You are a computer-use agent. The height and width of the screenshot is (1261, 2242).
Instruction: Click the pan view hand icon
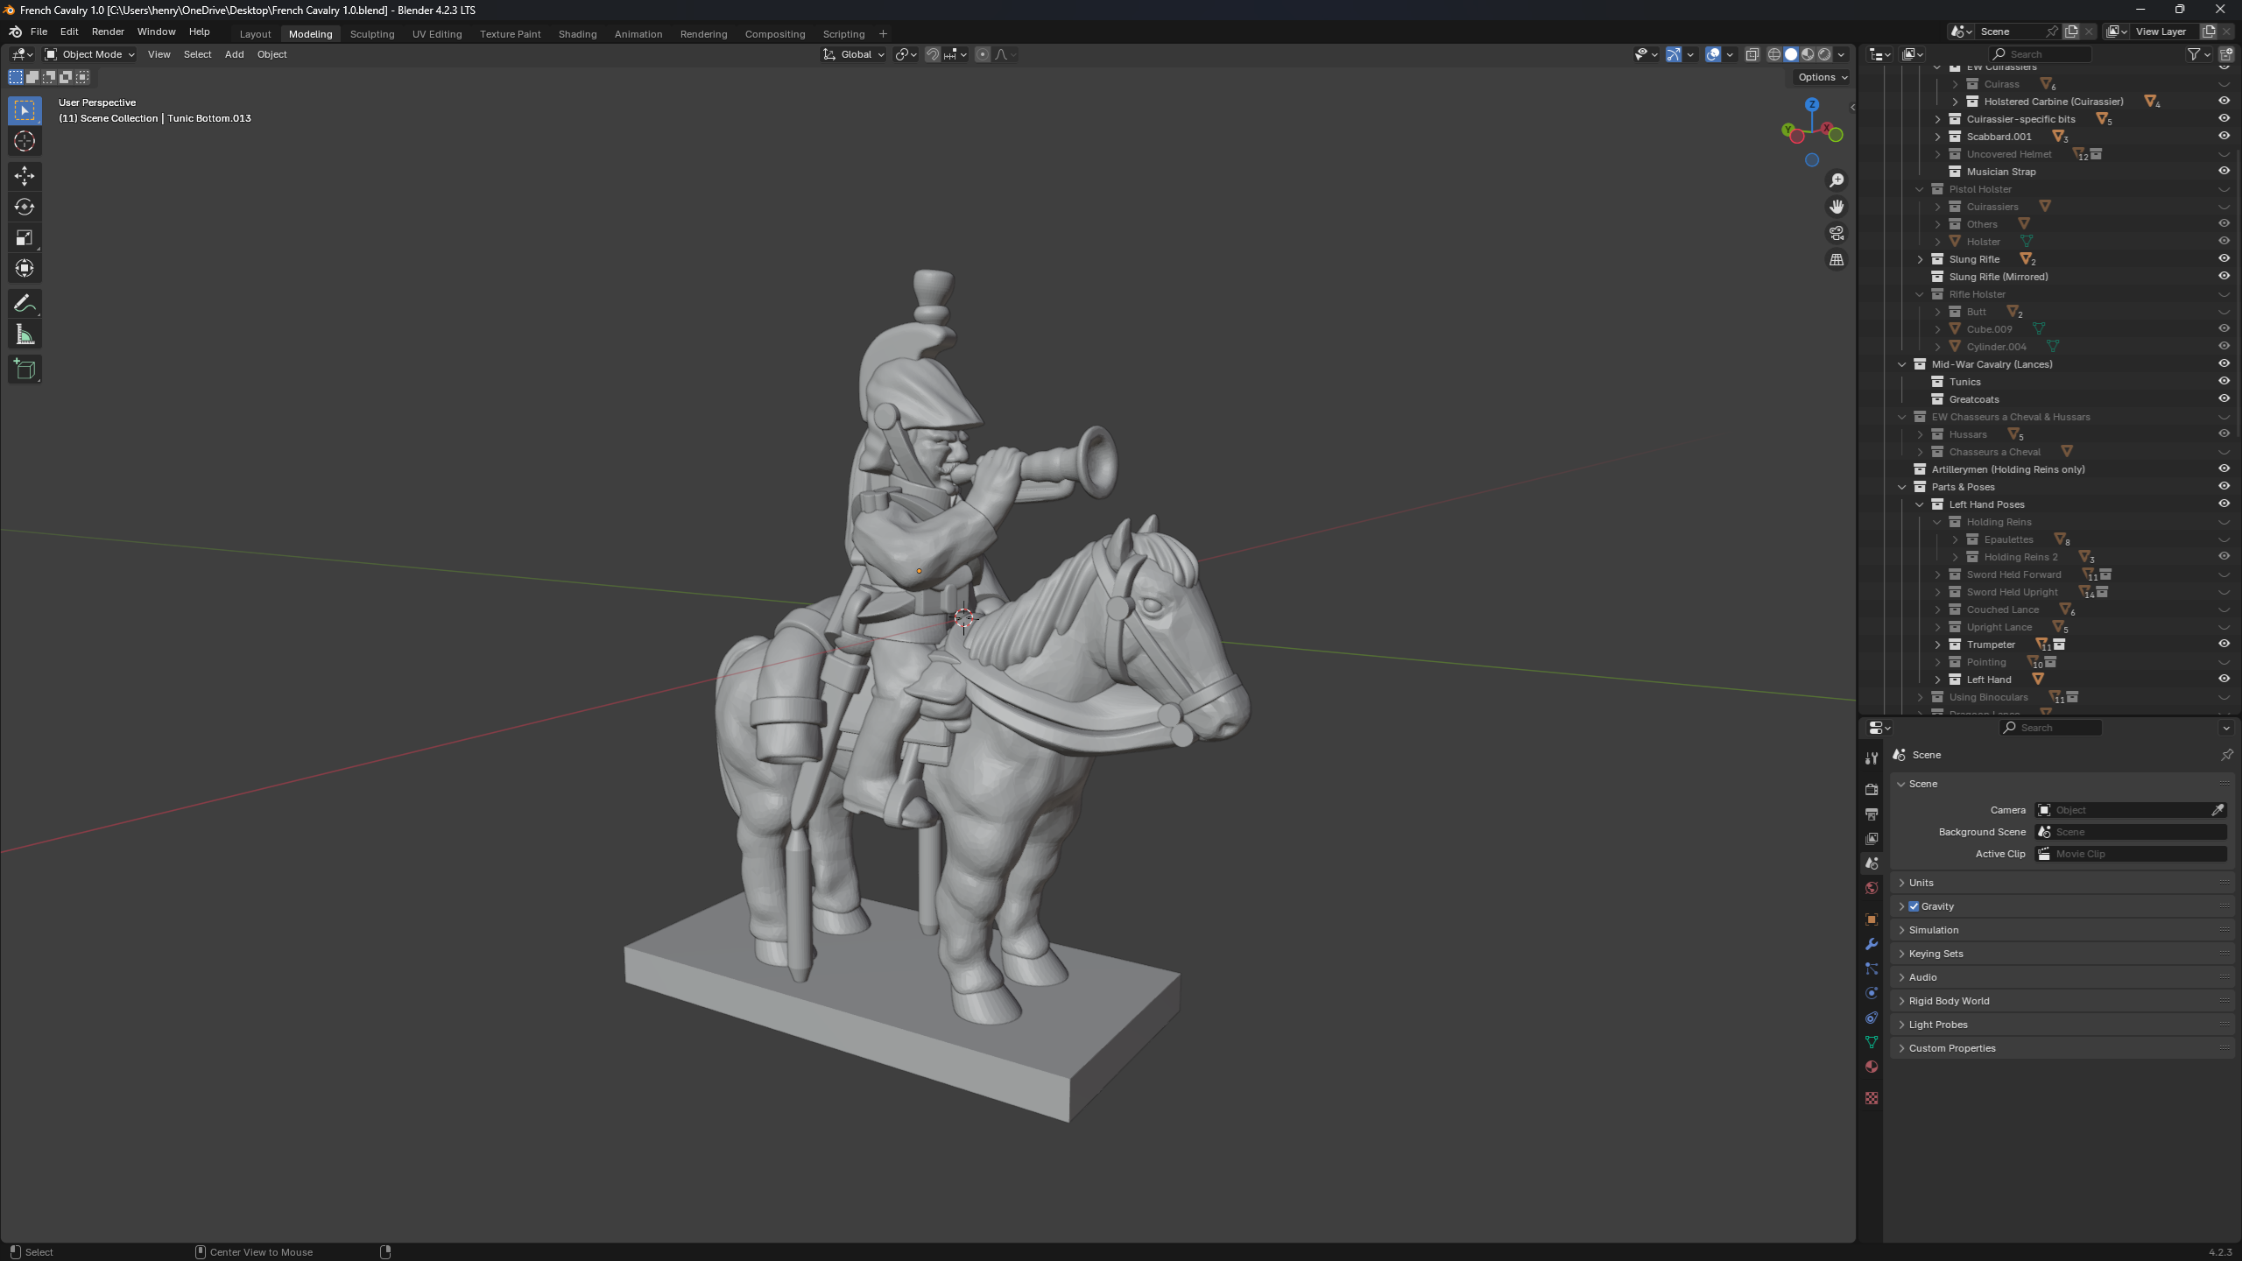[x=1837, y=207]
